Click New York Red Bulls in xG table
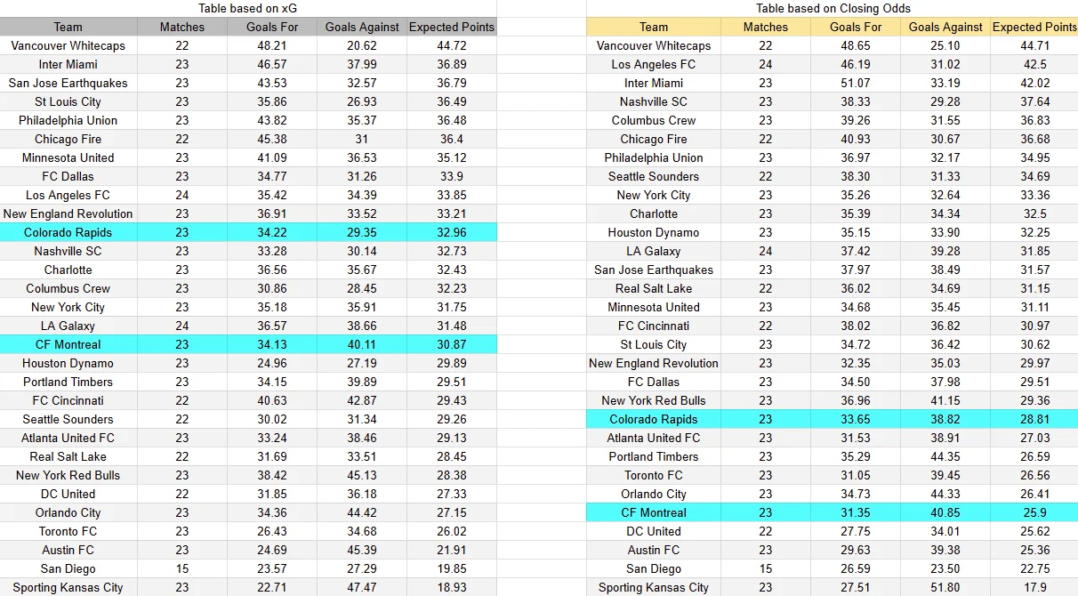This screenshot has height=596, width=1078. pyautogui.click(x=68, y=475)
